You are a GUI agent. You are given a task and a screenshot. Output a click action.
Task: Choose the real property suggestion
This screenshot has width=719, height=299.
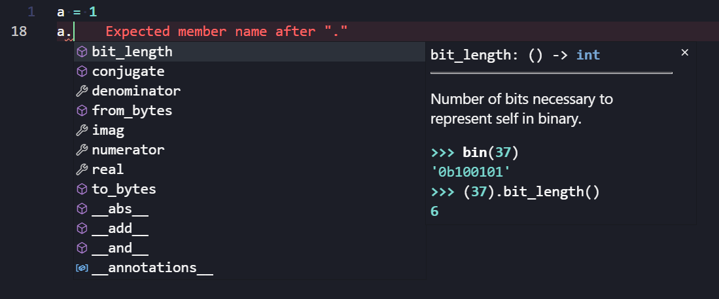pyautogui.click(x=108, y=169)
